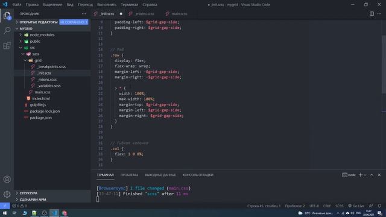
Task: Open the Переход menu
Action: click(85, 4)
